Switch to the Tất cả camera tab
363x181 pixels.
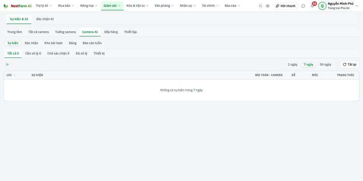pos(38,32)
